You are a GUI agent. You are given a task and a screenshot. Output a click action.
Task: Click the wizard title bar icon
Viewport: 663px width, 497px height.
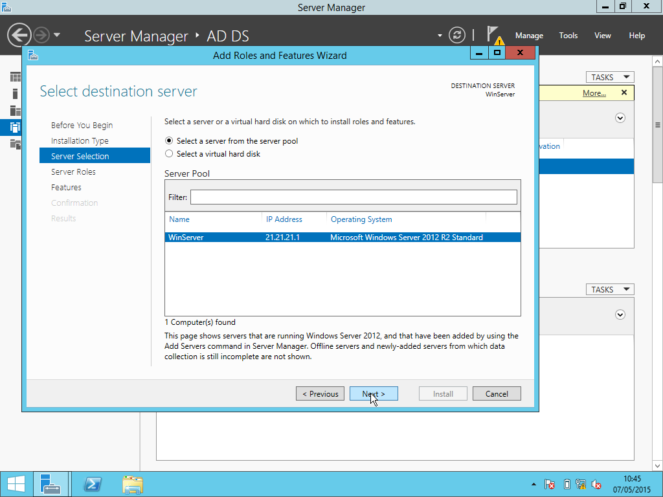click(x=33, y=56)
